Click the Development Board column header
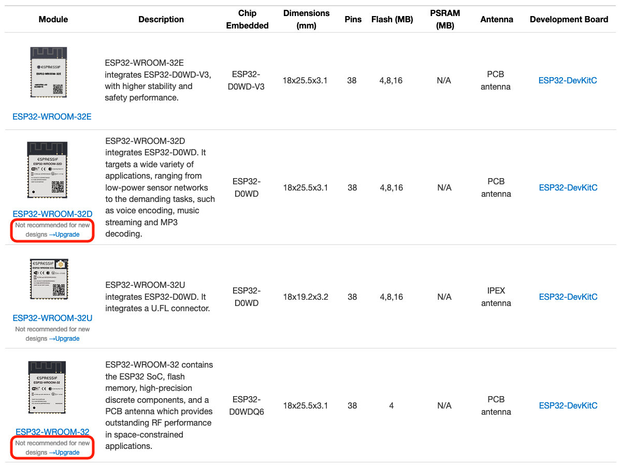 coord(569,19)
